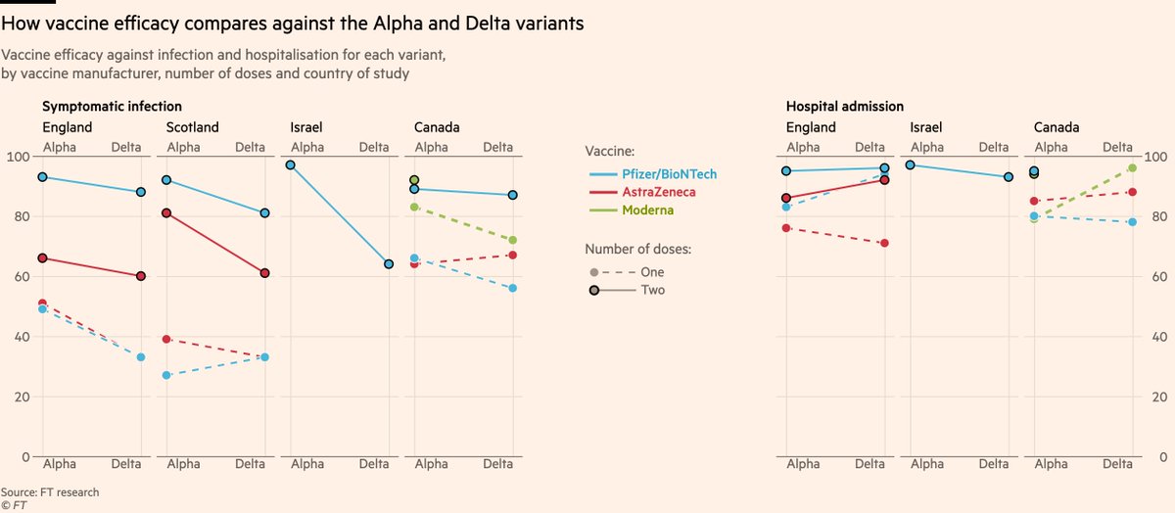Click the Source: FT research text

(50, 492)
